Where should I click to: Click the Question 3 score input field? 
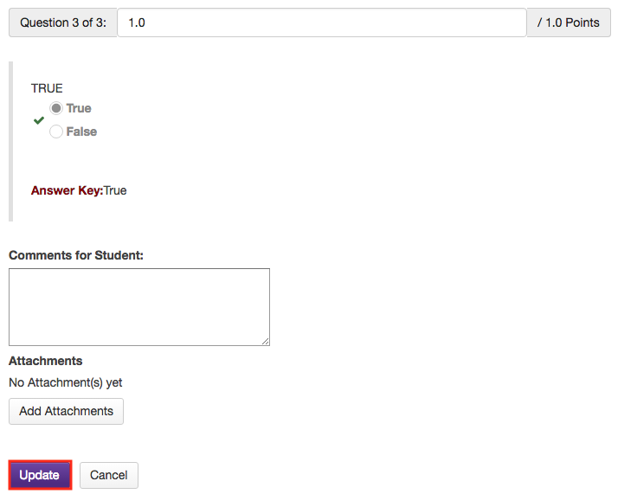pos(322,22)
